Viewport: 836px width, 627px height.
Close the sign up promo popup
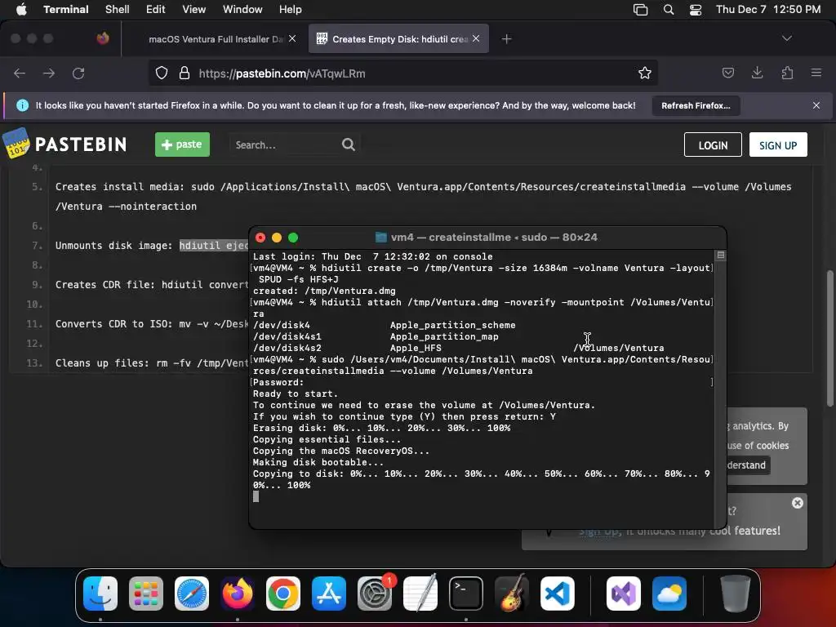coord(798,503)
